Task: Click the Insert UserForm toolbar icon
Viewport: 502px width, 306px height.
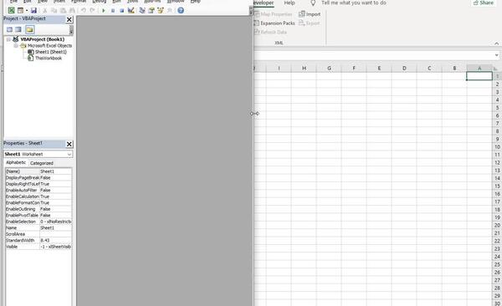Action: pyautogui.click(x=20, y=11)
